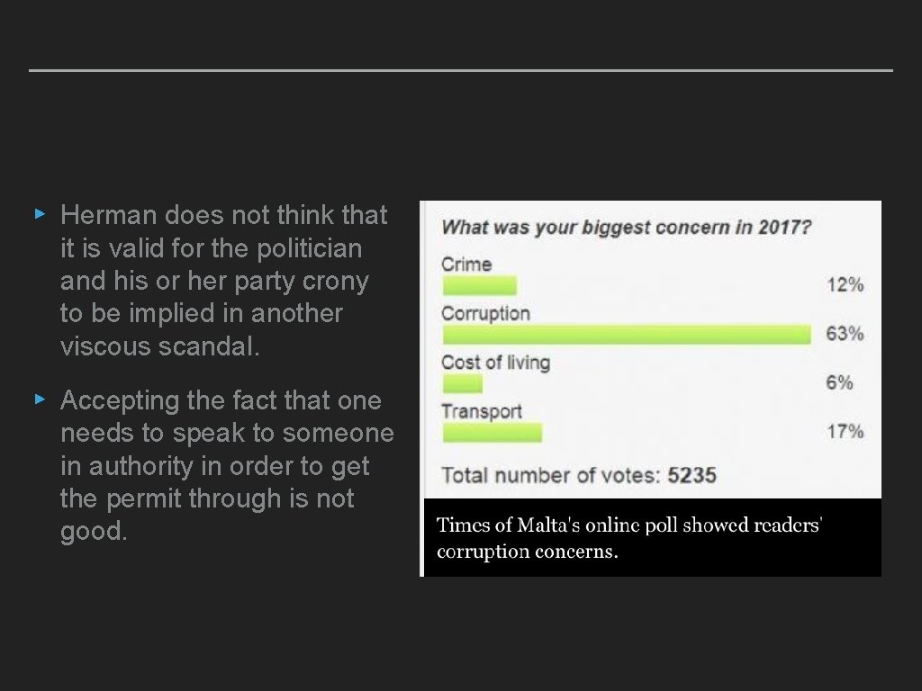
Task: Click the Corruption label in poll
Action: (x=485, y=313)
